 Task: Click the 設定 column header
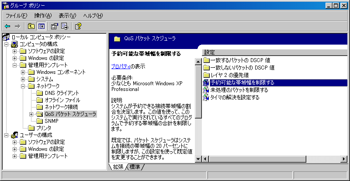(x=275, y=52)
